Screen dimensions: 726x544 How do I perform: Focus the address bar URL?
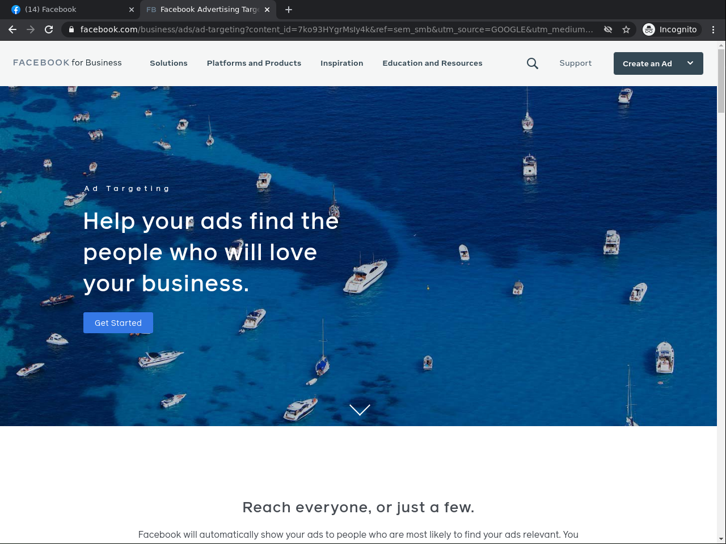coord(337,29)
